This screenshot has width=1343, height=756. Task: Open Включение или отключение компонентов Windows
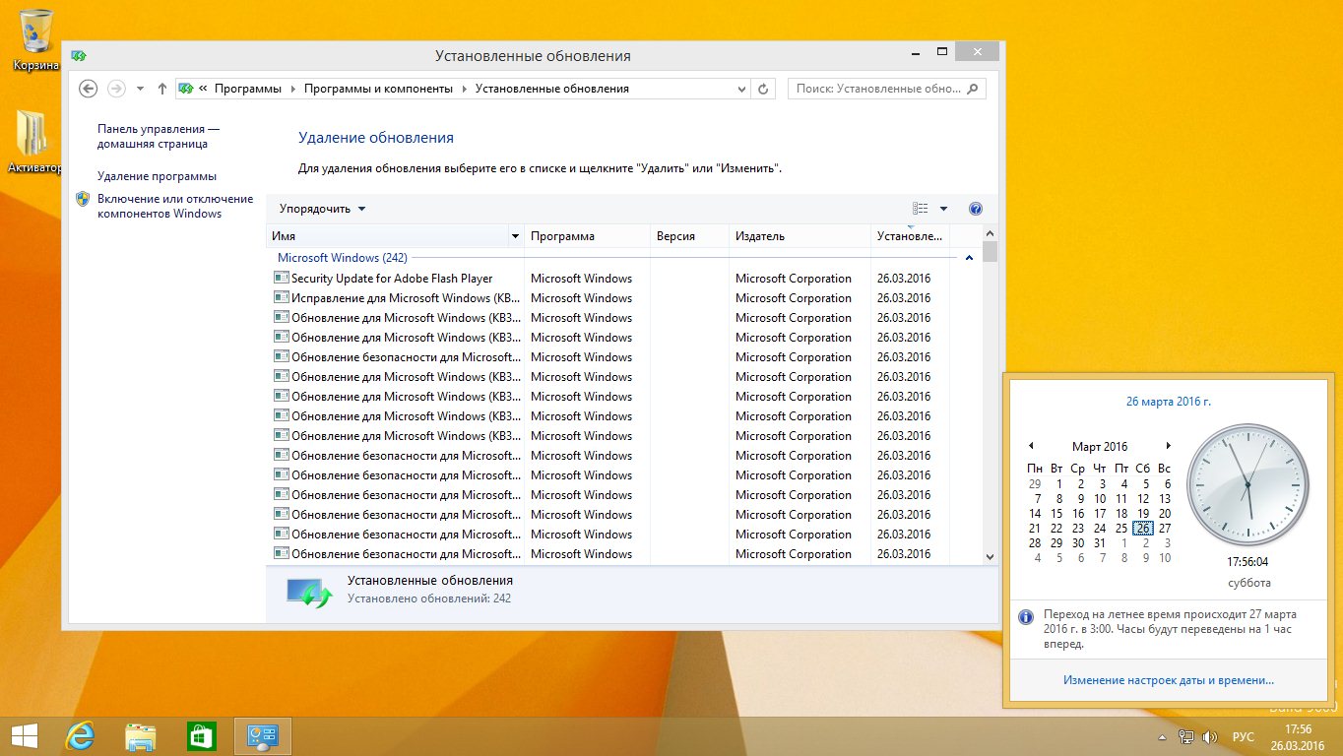175,206
